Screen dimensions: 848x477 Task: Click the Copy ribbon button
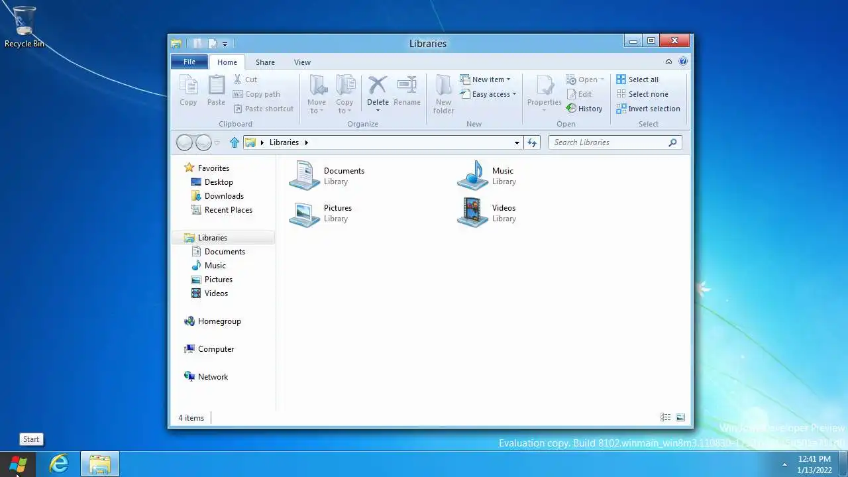pos(188,91)
